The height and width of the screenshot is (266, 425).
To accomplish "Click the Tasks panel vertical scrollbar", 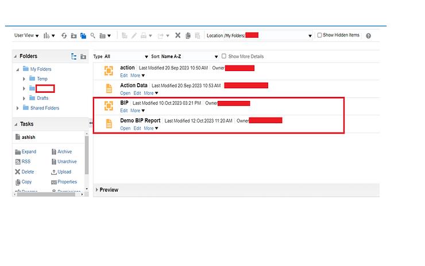I will pyautogui.click(x=87, y=155).
